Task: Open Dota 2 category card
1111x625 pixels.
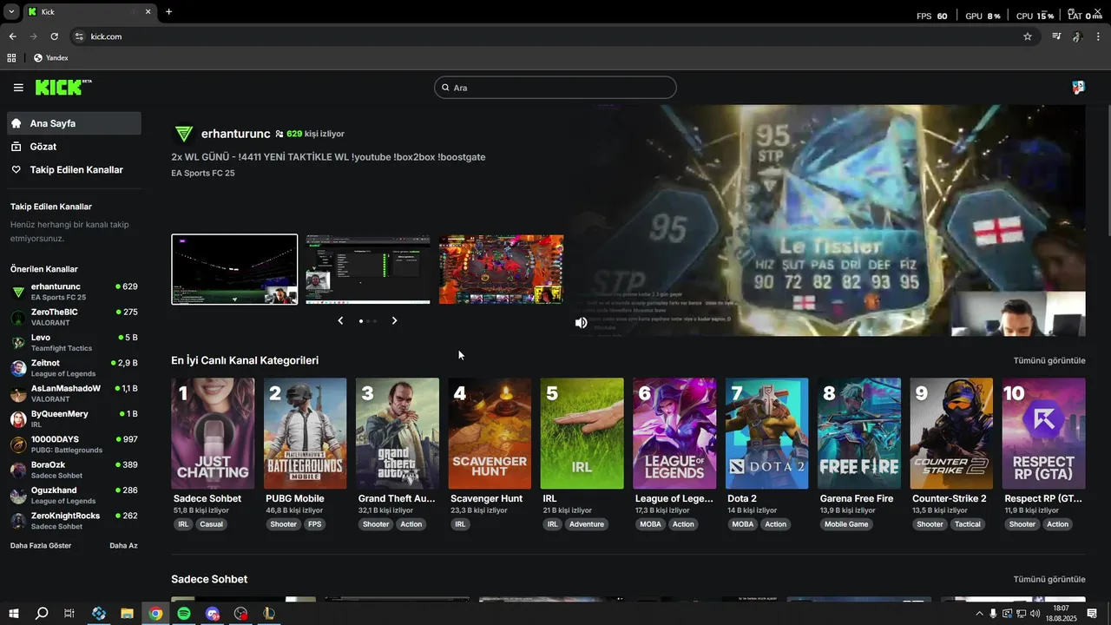Action: [x=766, y=433]
